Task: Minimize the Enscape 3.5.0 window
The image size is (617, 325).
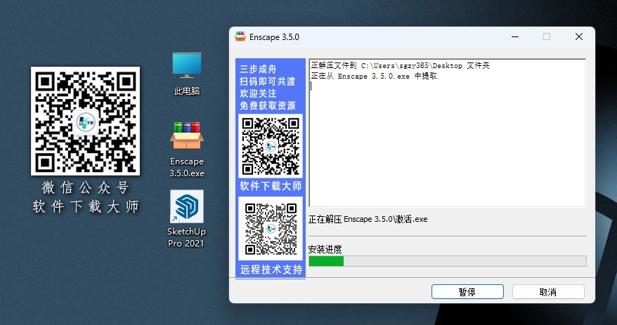Action: (515, 37)
